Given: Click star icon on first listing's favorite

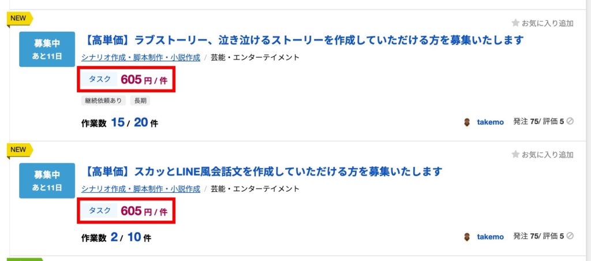Looking at the screenshot, I should click(515, 23).
